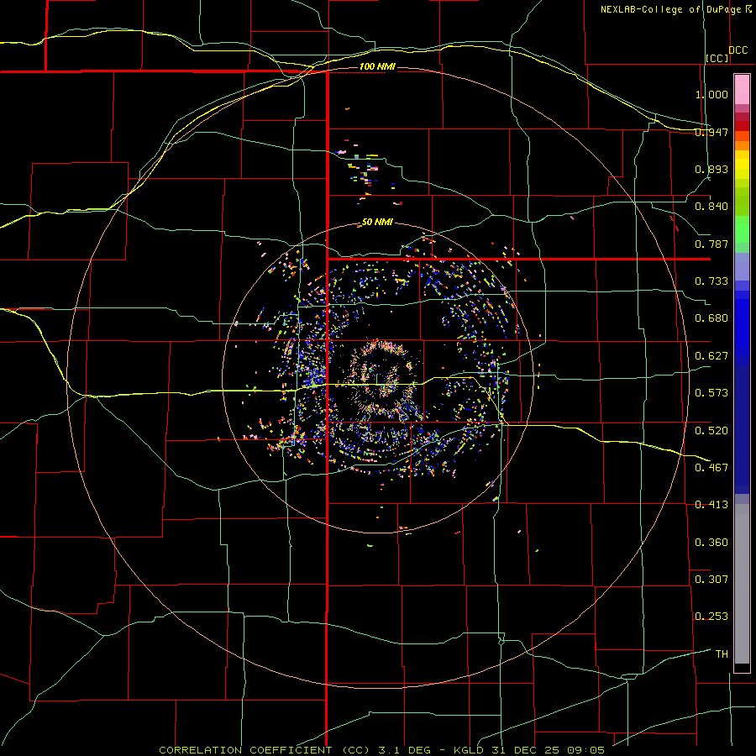Click the 0.893 scale value
This screenshot has width=756, height=756.
click(711, 169)
